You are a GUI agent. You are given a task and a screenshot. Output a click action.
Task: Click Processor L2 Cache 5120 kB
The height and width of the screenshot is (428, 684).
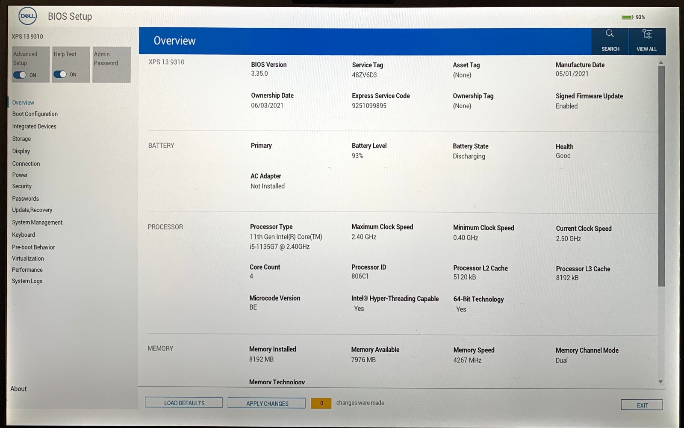465,277
